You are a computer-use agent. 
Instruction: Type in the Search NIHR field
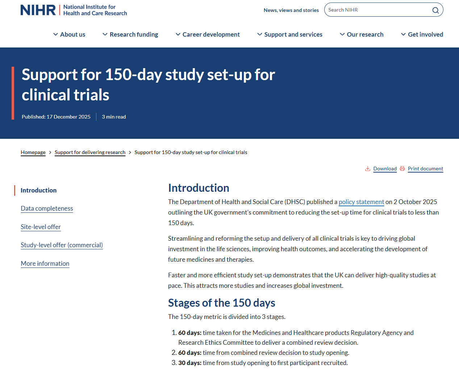click(377, 10)
